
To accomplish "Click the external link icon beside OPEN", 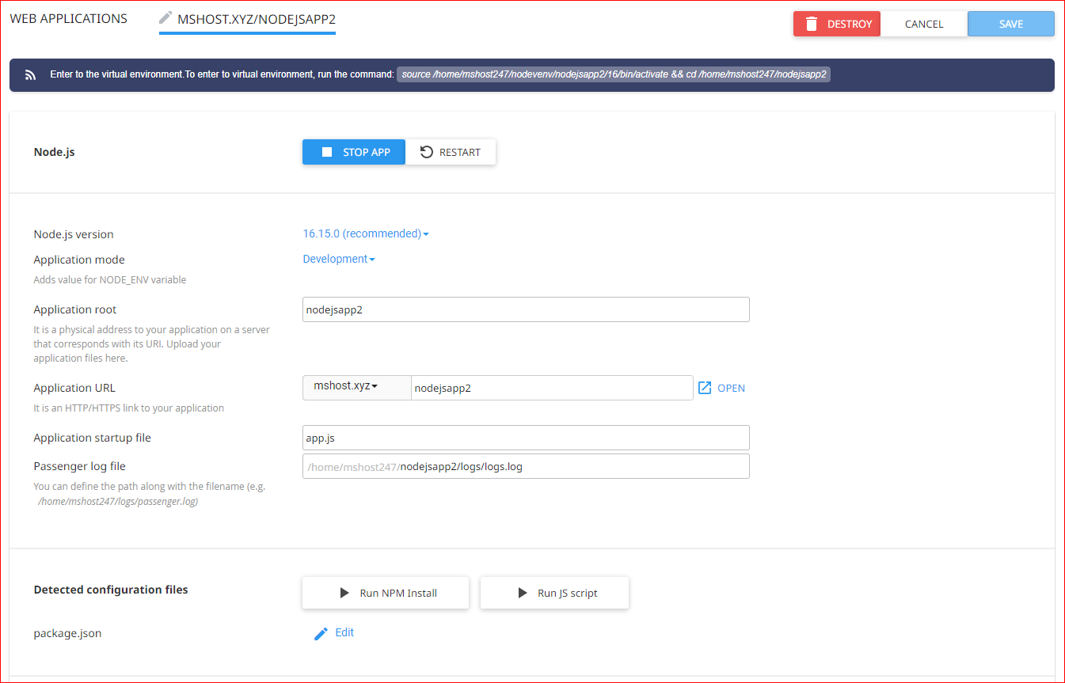I will click(705, 388).
